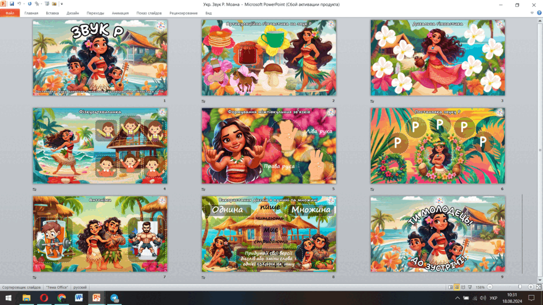The width and height of the screenshot is (543, 305).
Task: Click the animation star icon under slide 2
Action: click(x=203, y=101)
